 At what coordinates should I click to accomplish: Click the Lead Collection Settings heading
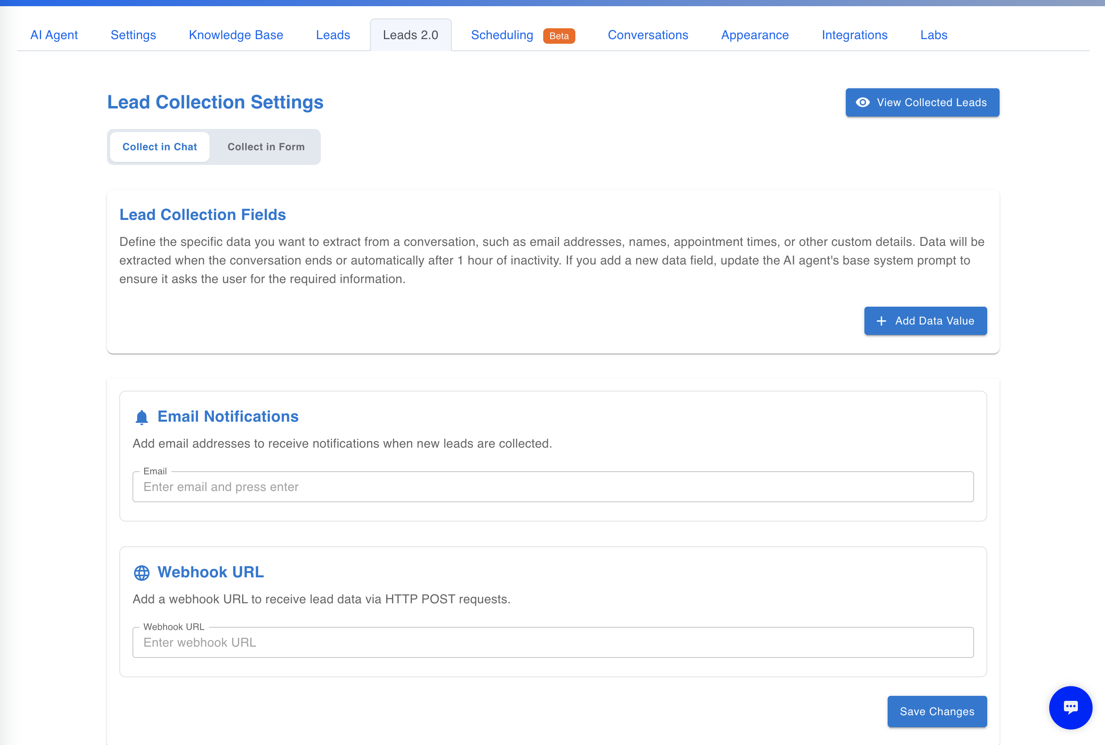coord(215,102)
